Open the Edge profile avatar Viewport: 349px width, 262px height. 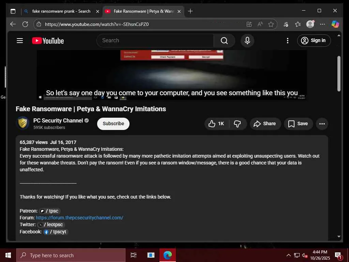310,24
